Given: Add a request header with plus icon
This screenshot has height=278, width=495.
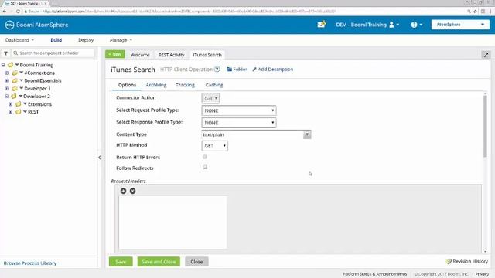Looking at the screenshot, I should (123, 191).
